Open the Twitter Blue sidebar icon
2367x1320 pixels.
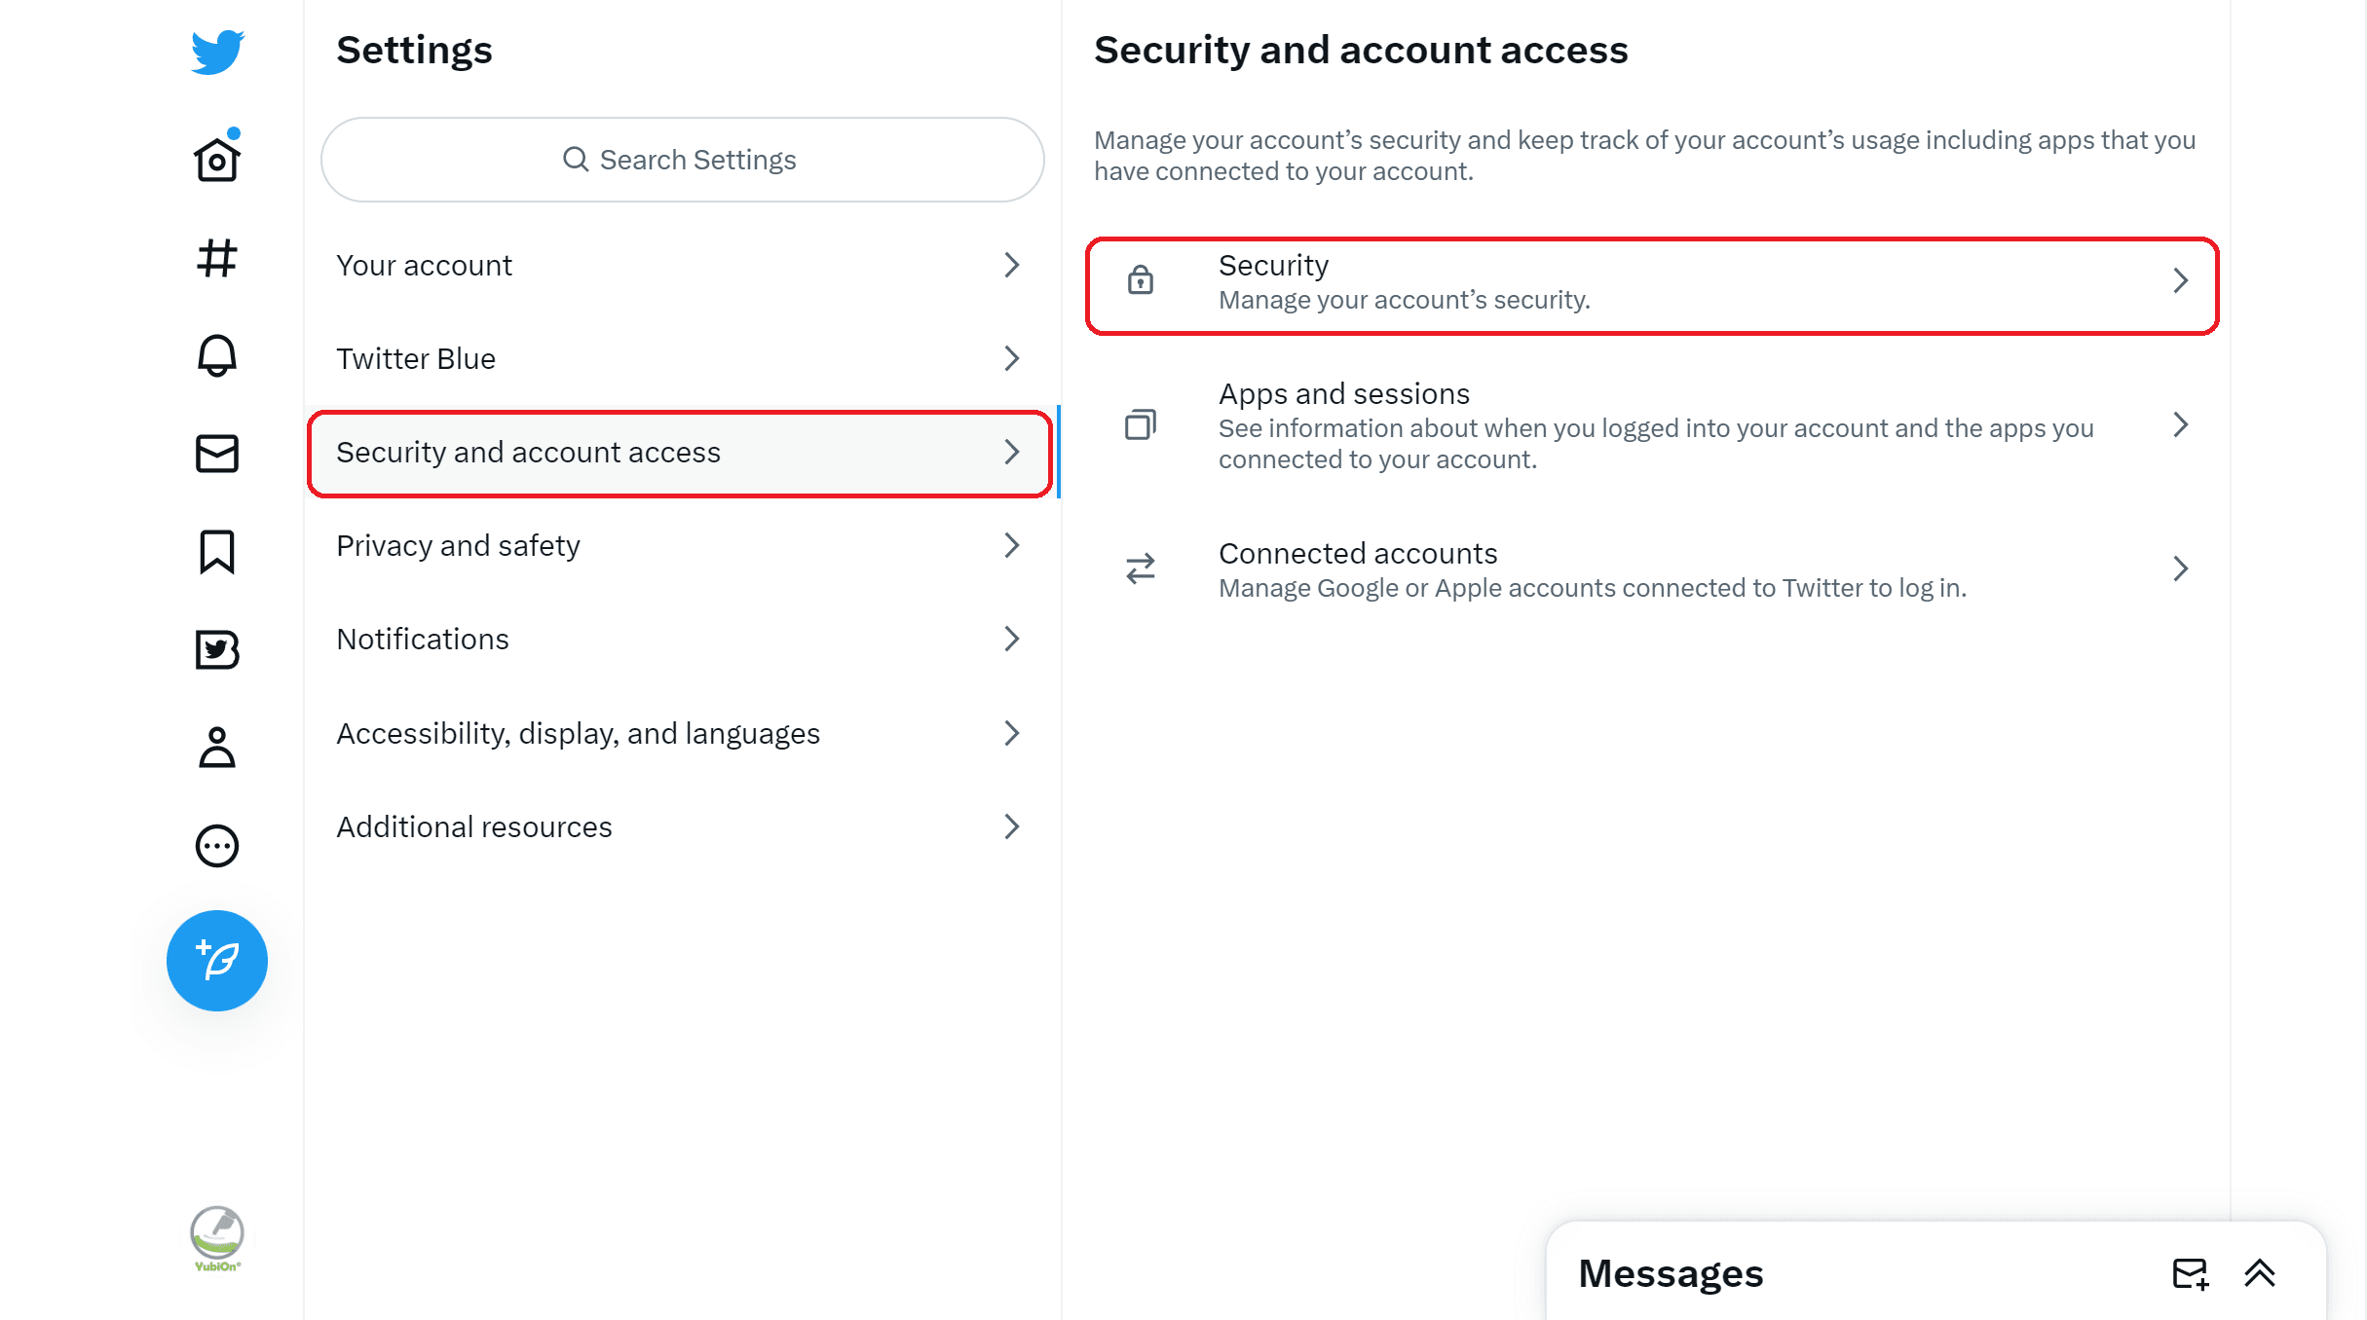(217, 649)
